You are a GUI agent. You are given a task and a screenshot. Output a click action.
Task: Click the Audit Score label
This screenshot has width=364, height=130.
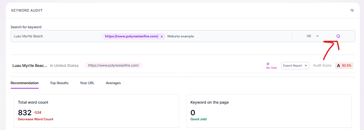322,66
